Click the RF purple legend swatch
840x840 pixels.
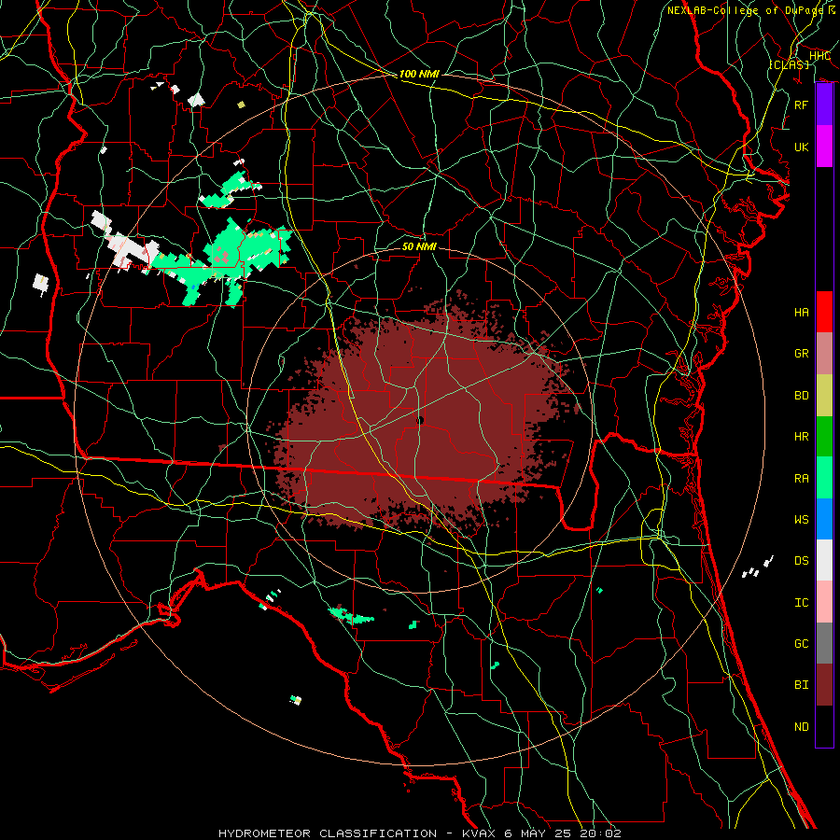tap(824, 105)
